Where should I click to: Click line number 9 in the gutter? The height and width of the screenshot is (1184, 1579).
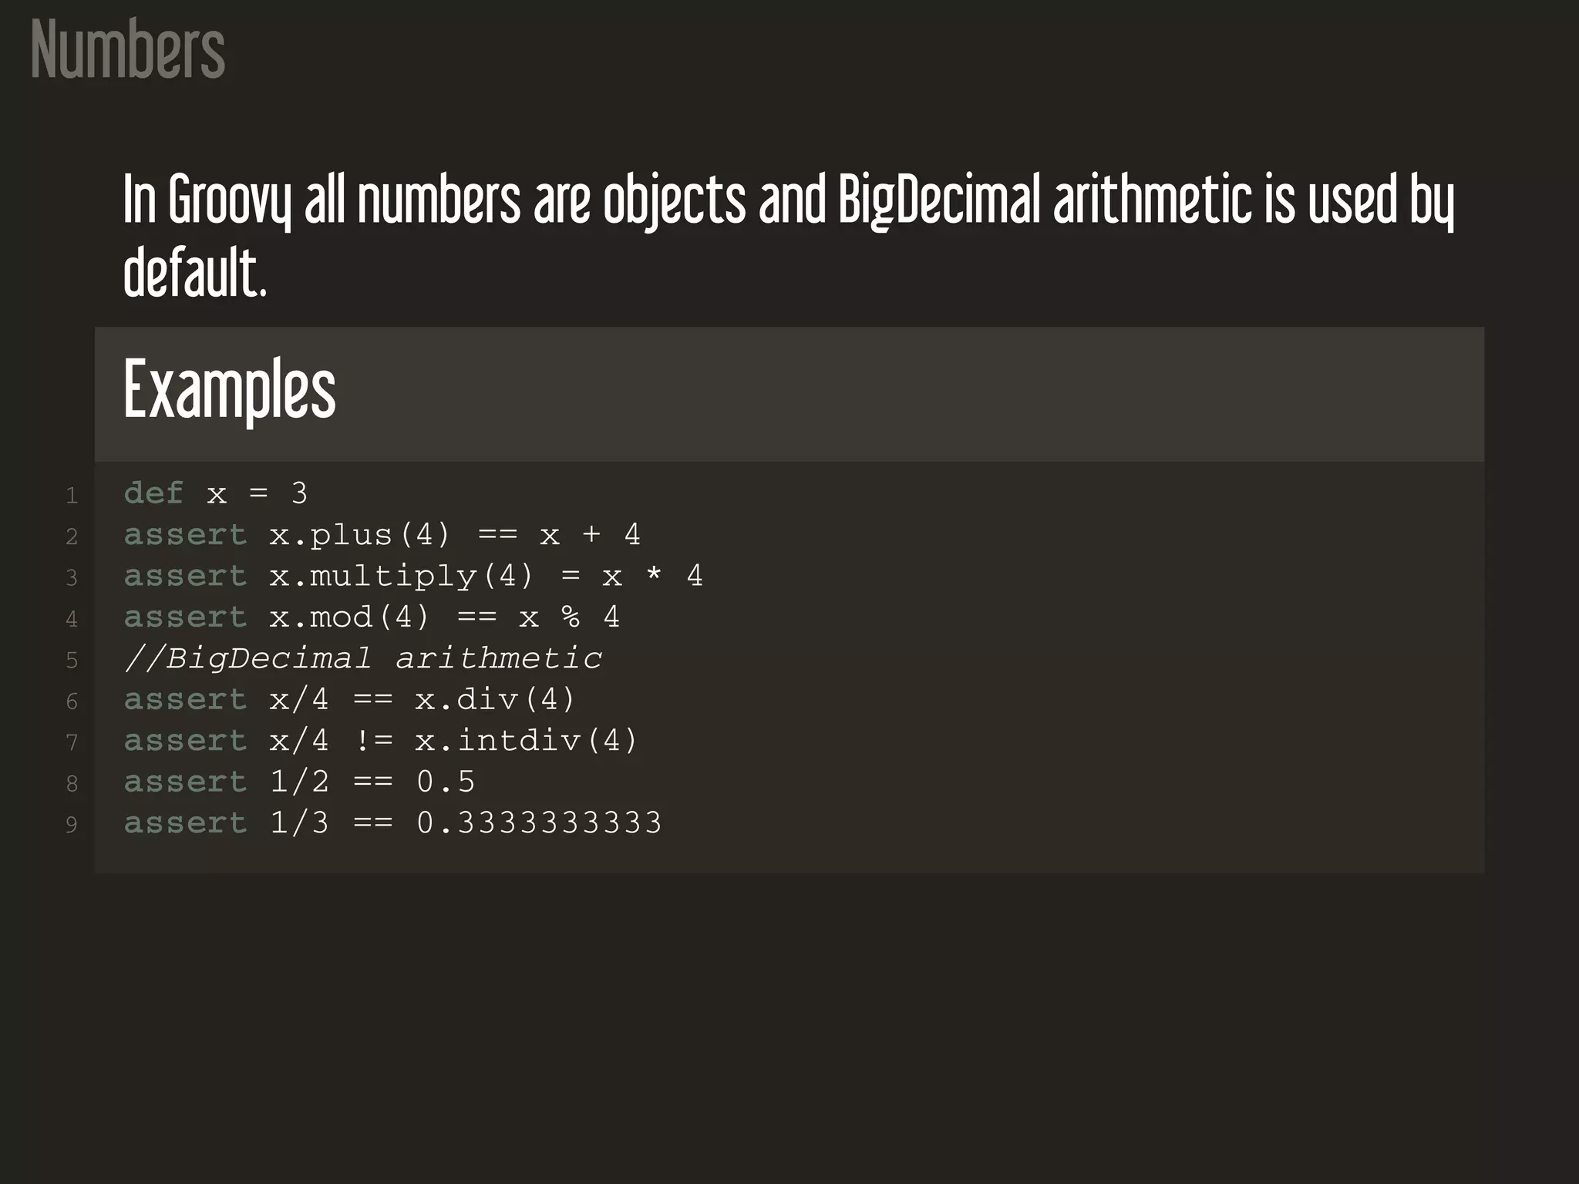point(72,826)
